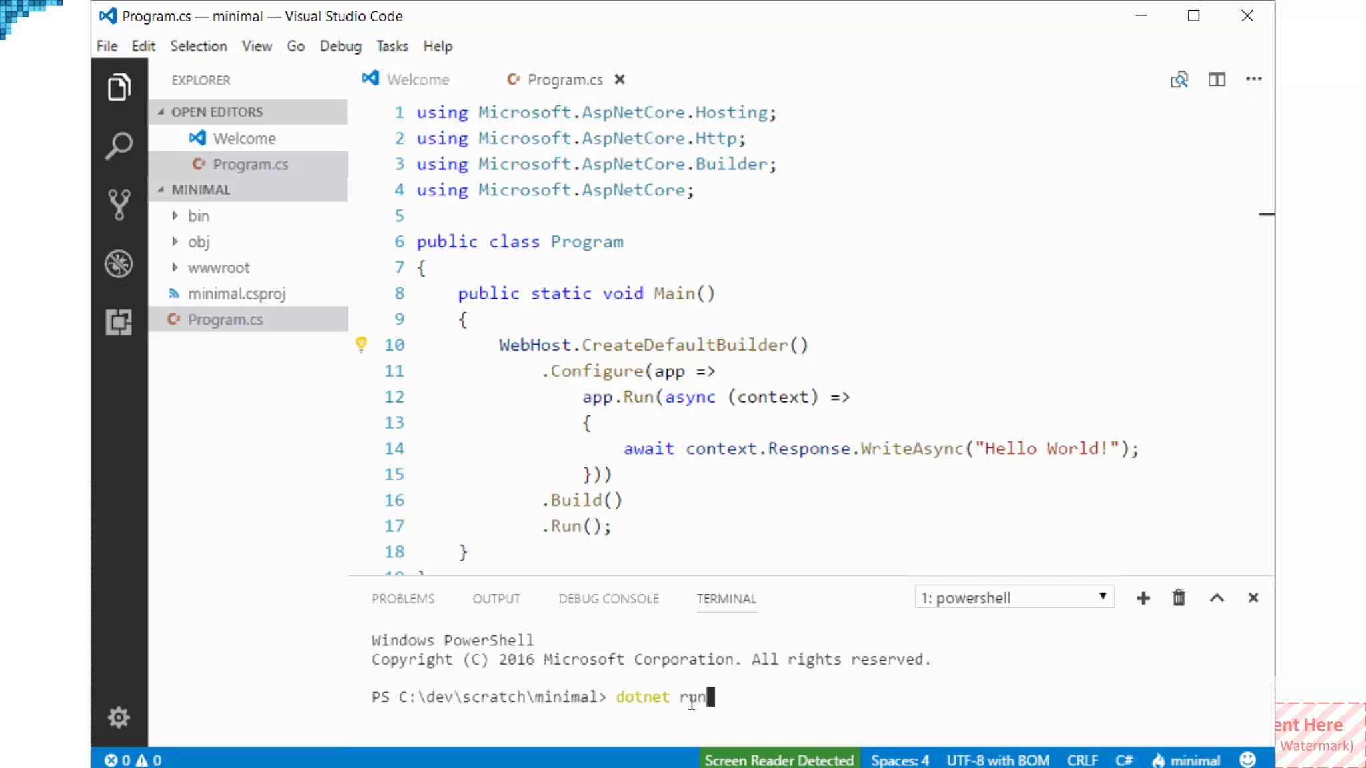Maximize terminal panel with up chevron

(1217, 598)
